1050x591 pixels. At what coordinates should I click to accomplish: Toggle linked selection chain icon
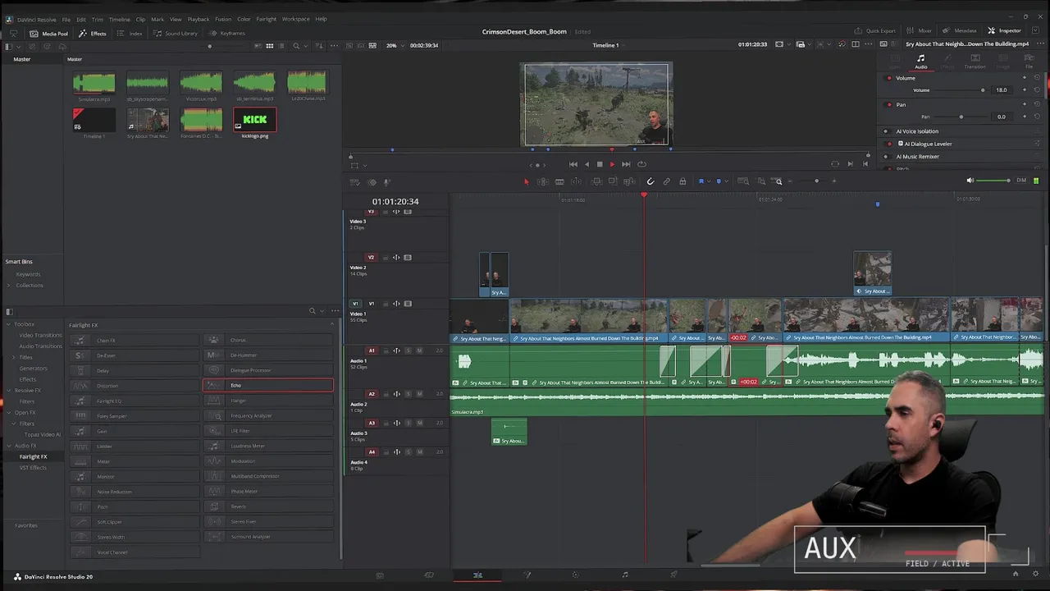coord(666,181)
